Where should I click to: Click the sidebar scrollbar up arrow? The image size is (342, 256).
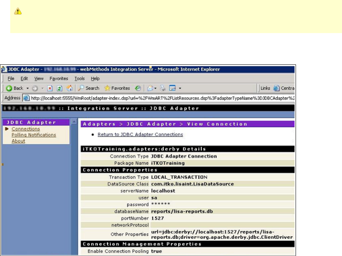click(x=74, y=122)
